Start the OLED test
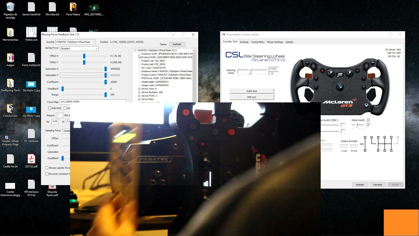Viewport: 419px width, 236px height. coord(252,91)
